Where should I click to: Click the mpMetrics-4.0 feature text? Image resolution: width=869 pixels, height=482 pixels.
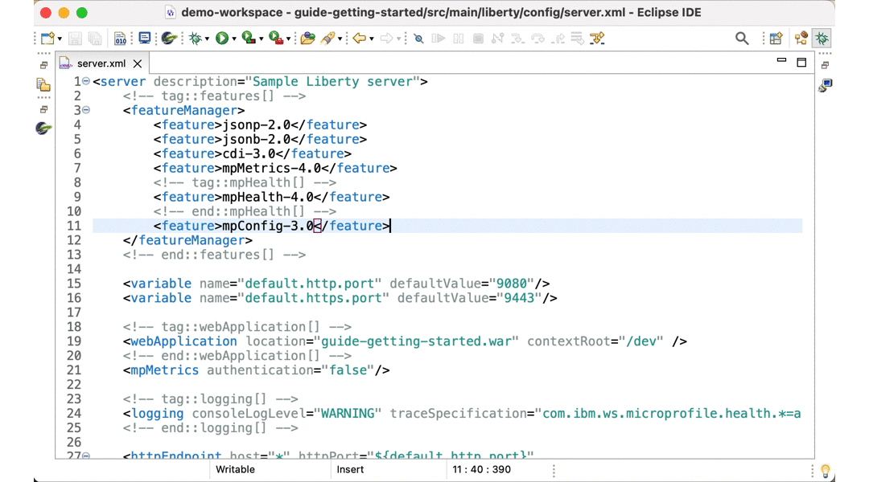[x=272, y=168]
